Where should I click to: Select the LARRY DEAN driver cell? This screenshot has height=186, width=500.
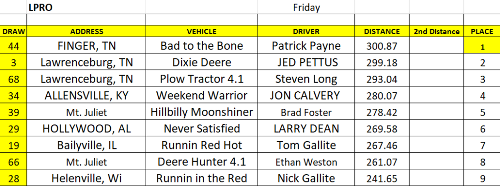click(x=306, y=128)
